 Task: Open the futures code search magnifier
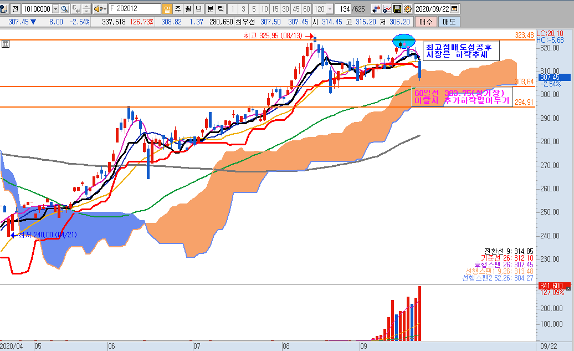[x=65, y=9]
